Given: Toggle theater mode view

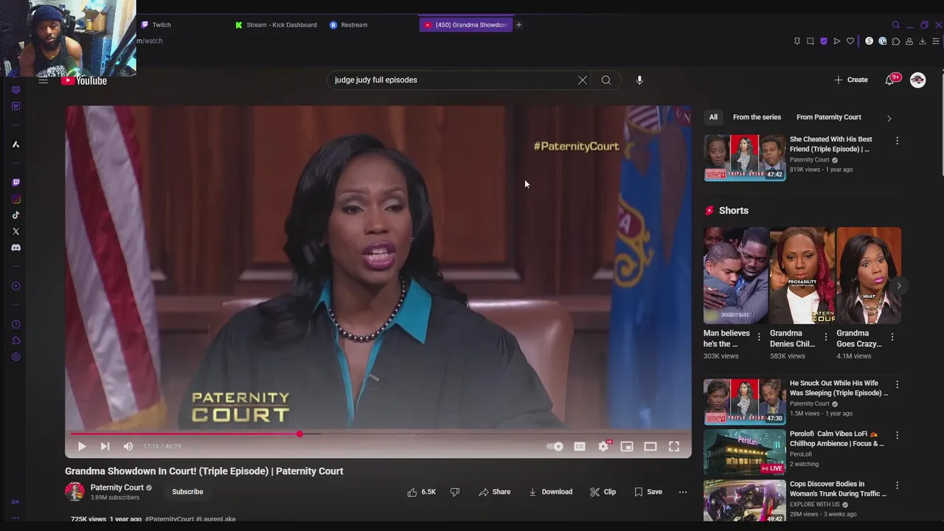Looking at the screenshot, I should 650,446.
